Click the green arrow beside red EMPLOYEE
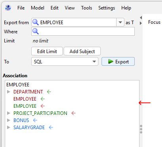 coord(43,99)
